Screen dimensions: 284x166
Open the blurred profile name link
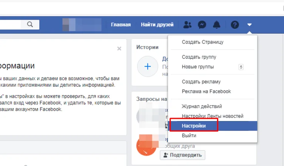[x=82, y=25]
